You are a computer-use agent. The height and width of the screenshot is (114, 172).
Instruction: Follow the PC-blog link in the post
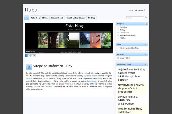[x=99, y=78]
